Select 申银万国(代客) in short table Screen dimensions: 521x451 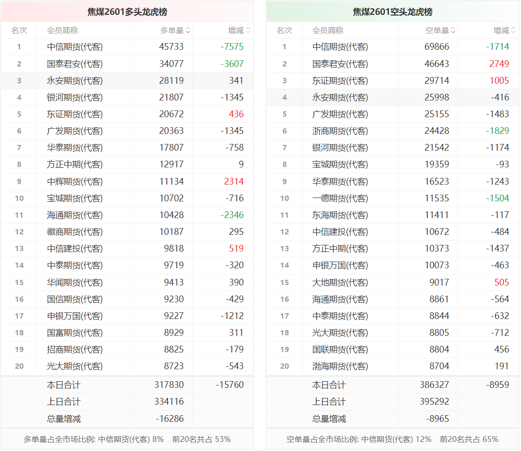tap(340, 265)
